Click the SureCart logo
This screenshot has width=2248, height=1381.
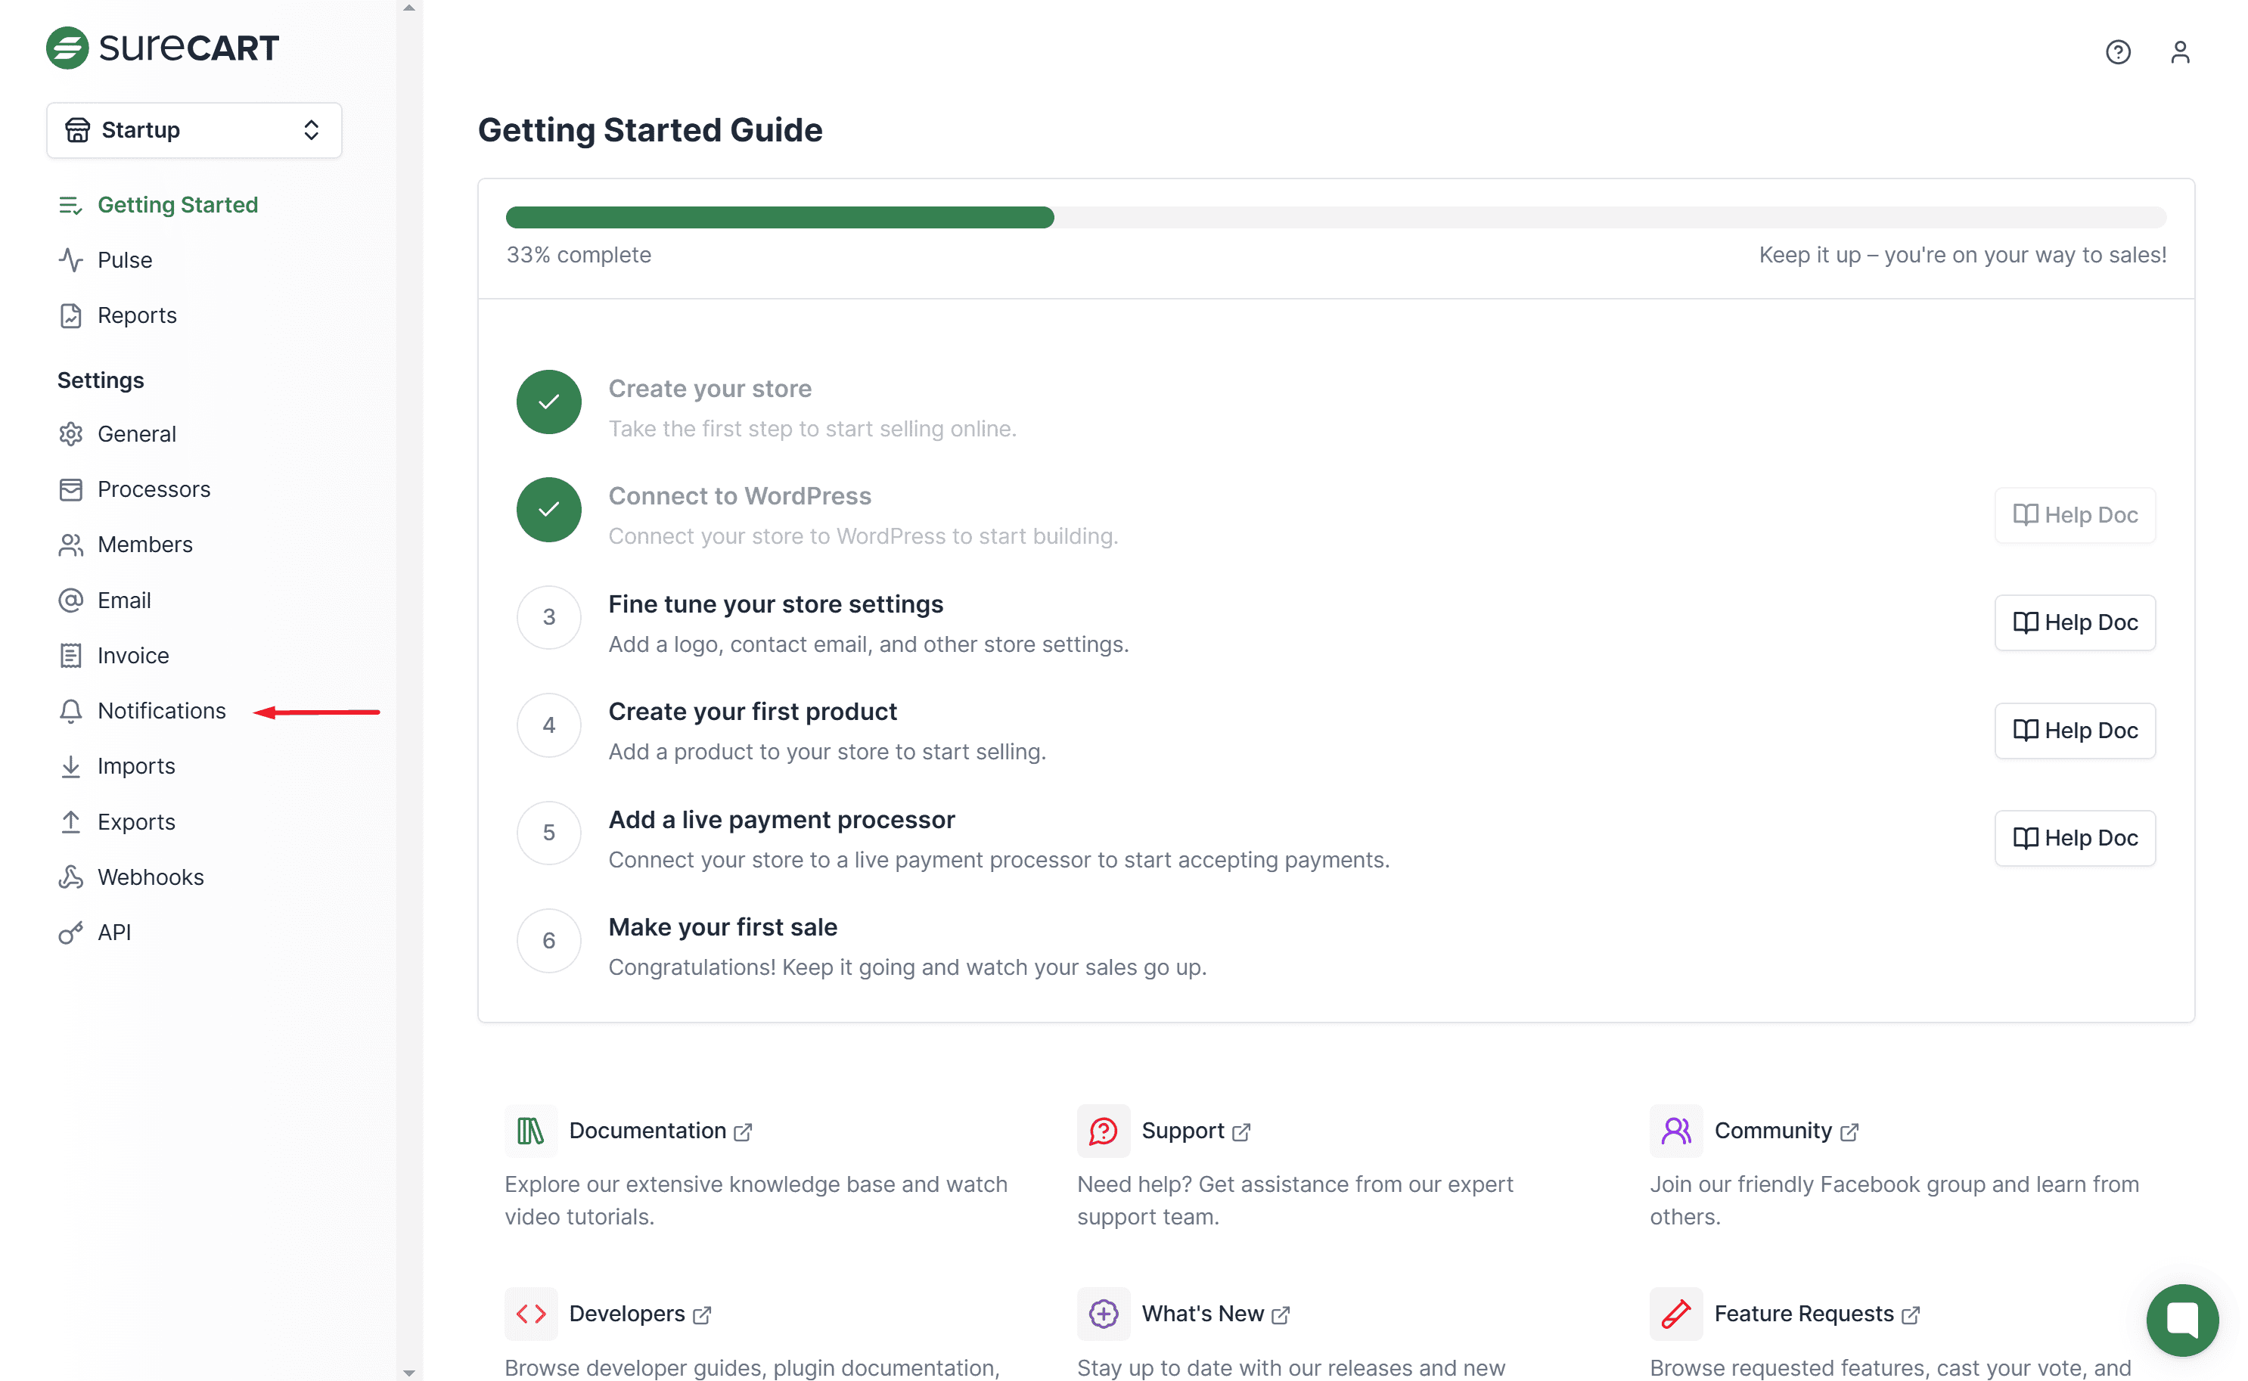[x=163, y=48]
